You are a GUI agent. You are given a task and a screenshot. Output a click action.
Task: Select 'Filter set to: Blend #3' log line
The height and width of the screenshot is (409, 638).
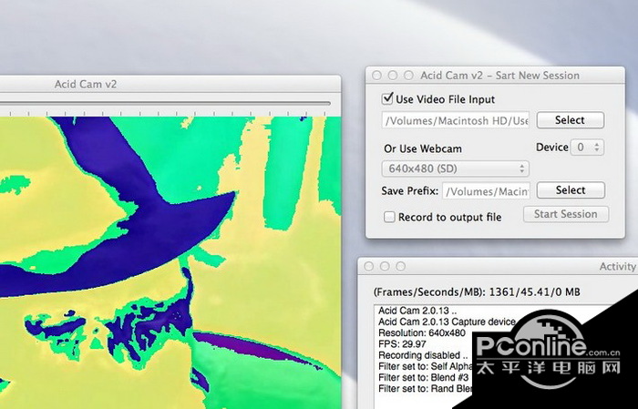[x=423, y=378]
